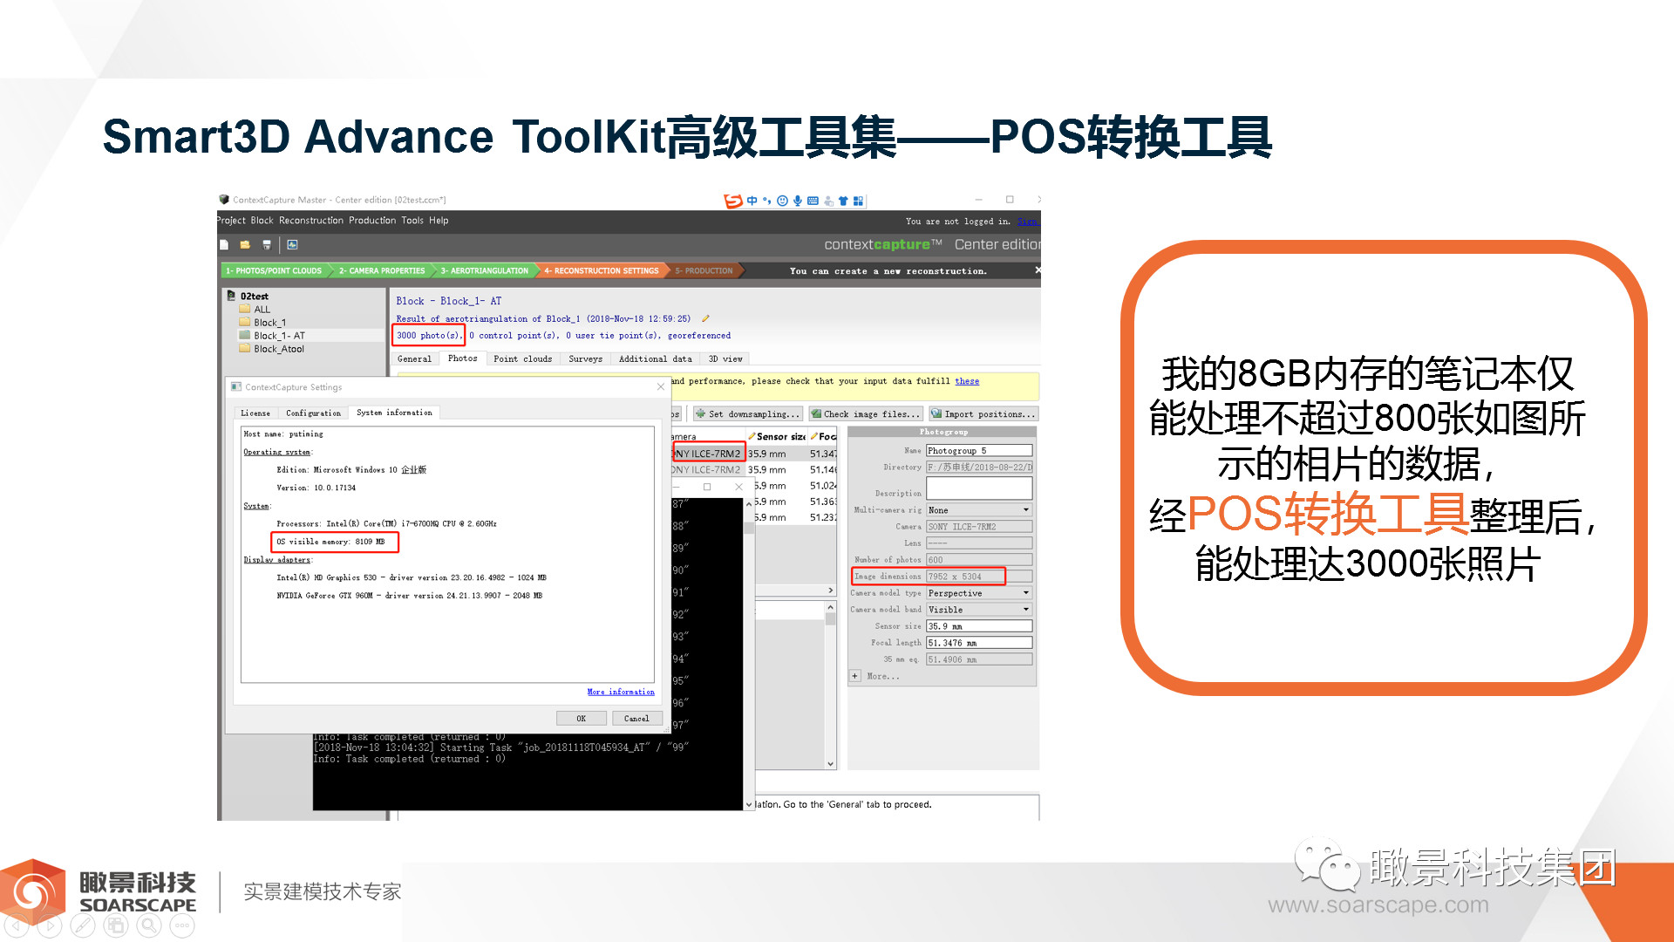
Task: Open the Project menu
Action: (x=232, y=221)
